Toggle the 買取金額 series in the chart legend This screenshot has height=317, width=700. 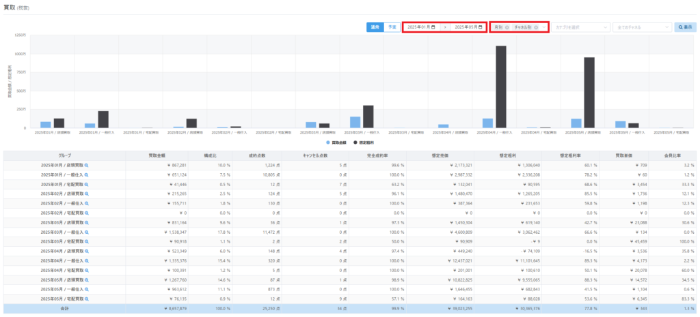click(x=336, y=142)
